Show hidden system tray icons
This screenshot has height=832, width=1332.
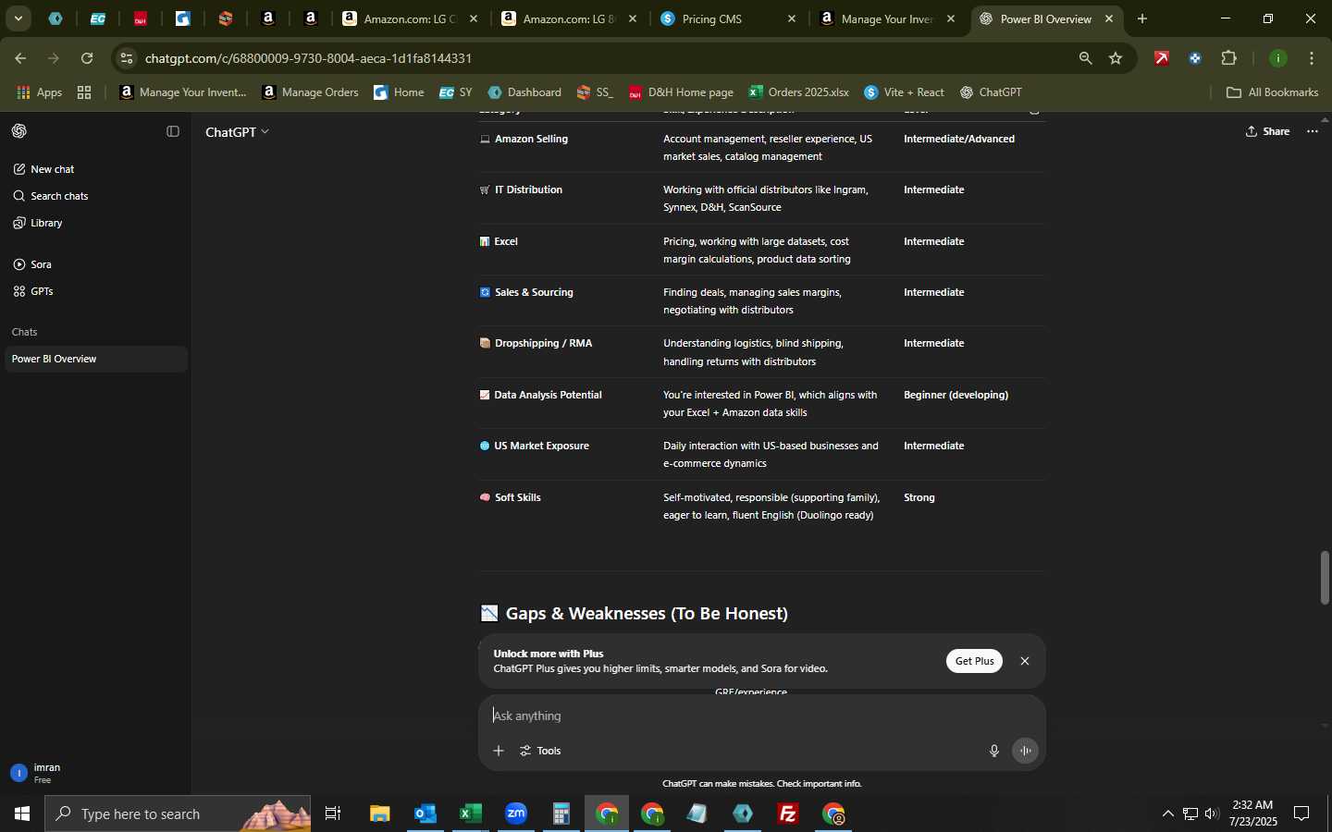point(1168,814)
